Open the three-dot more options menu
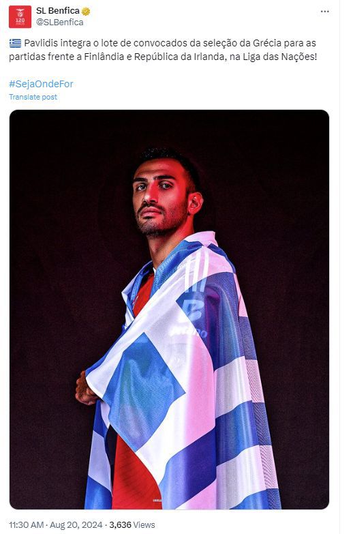This screenshot has width=353, height=534. [325, 12]
